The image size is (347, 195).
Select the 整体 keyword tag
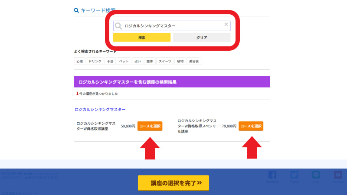click(150, 61)
